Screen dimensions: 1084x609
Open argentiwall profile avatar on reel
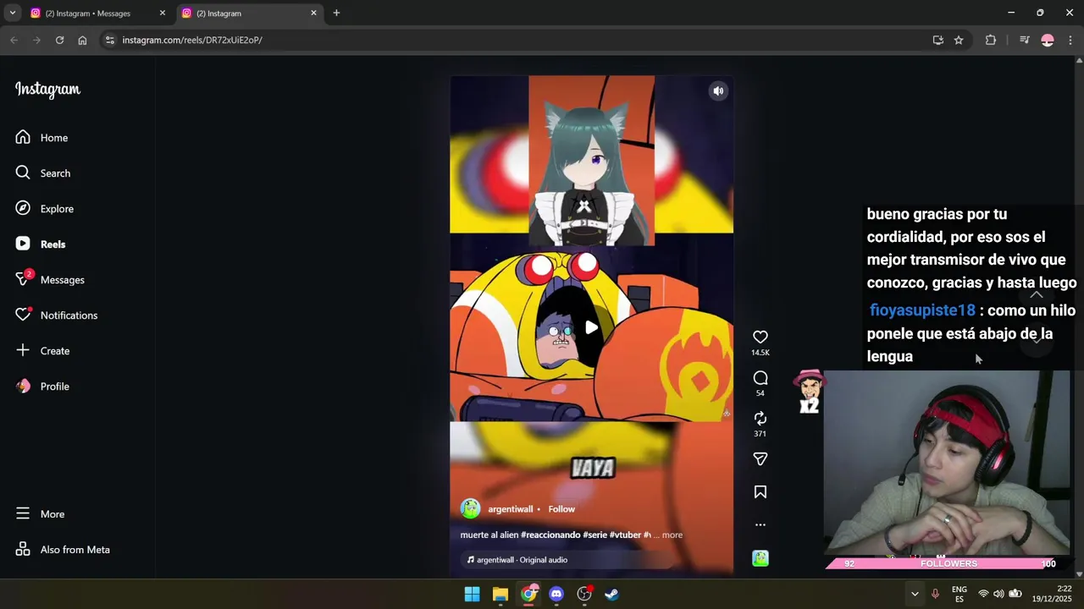click(470, 508)
